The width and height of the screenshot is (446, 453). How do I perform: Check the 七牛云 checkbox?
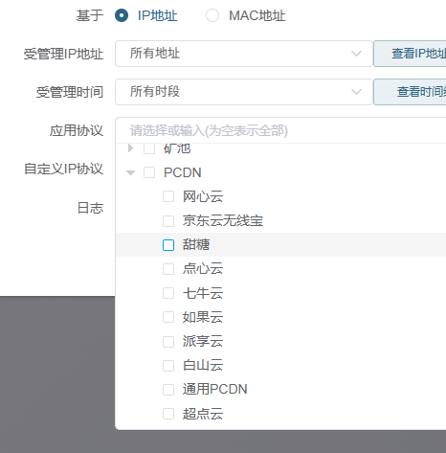click(168, 293)
